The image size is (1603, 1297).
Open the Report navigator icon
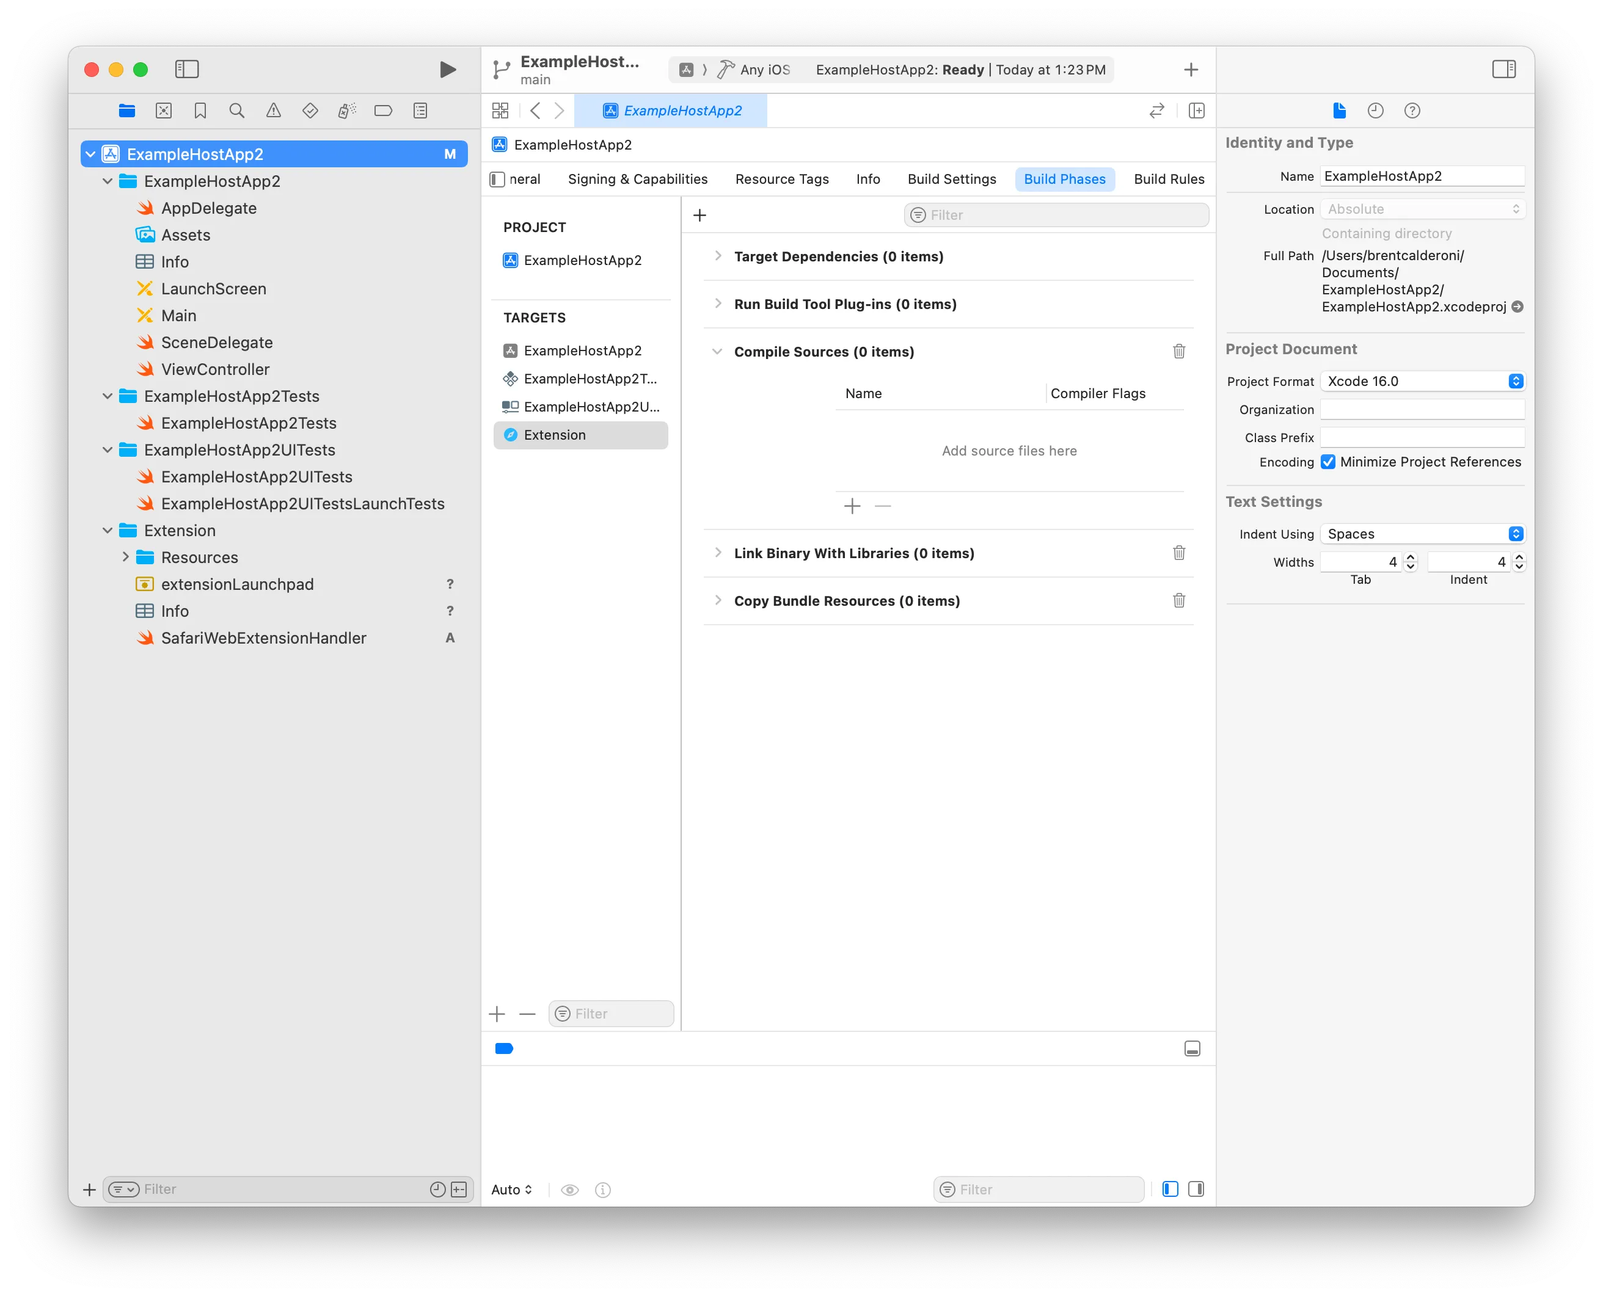(x=420, y=111)
